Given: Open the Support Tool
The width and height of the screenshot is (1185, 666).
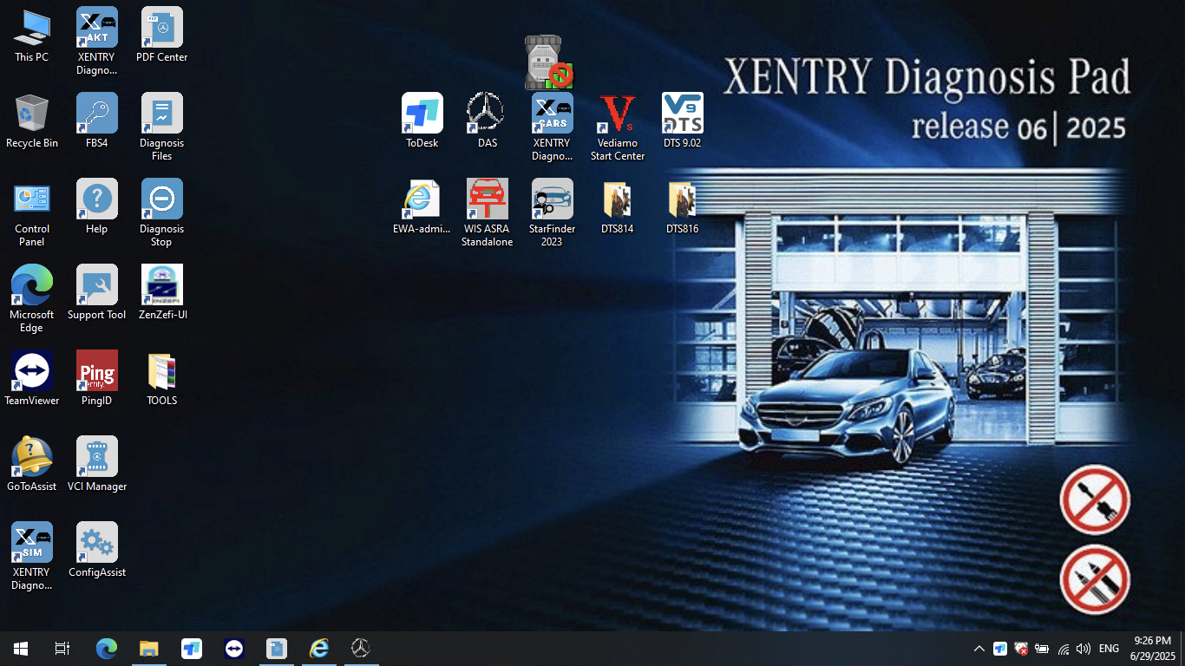Looking at the screenshot, I should [96, 286].
